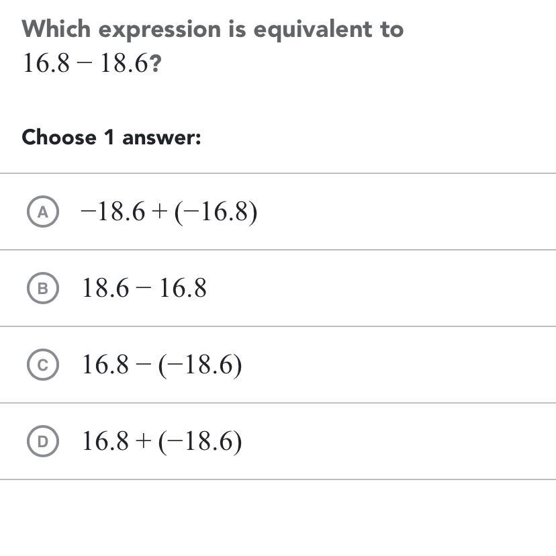556x556 pixels.
Task: Click the "(−18.6)" term in option C
Action: coord(200,365)
